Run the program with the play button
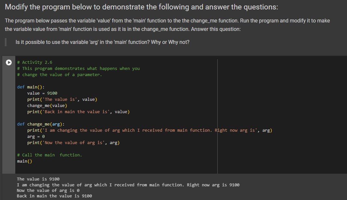 tap(8, 62)
